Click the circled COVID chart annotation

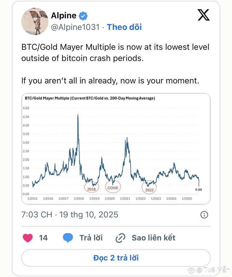(x=113, y=188)
